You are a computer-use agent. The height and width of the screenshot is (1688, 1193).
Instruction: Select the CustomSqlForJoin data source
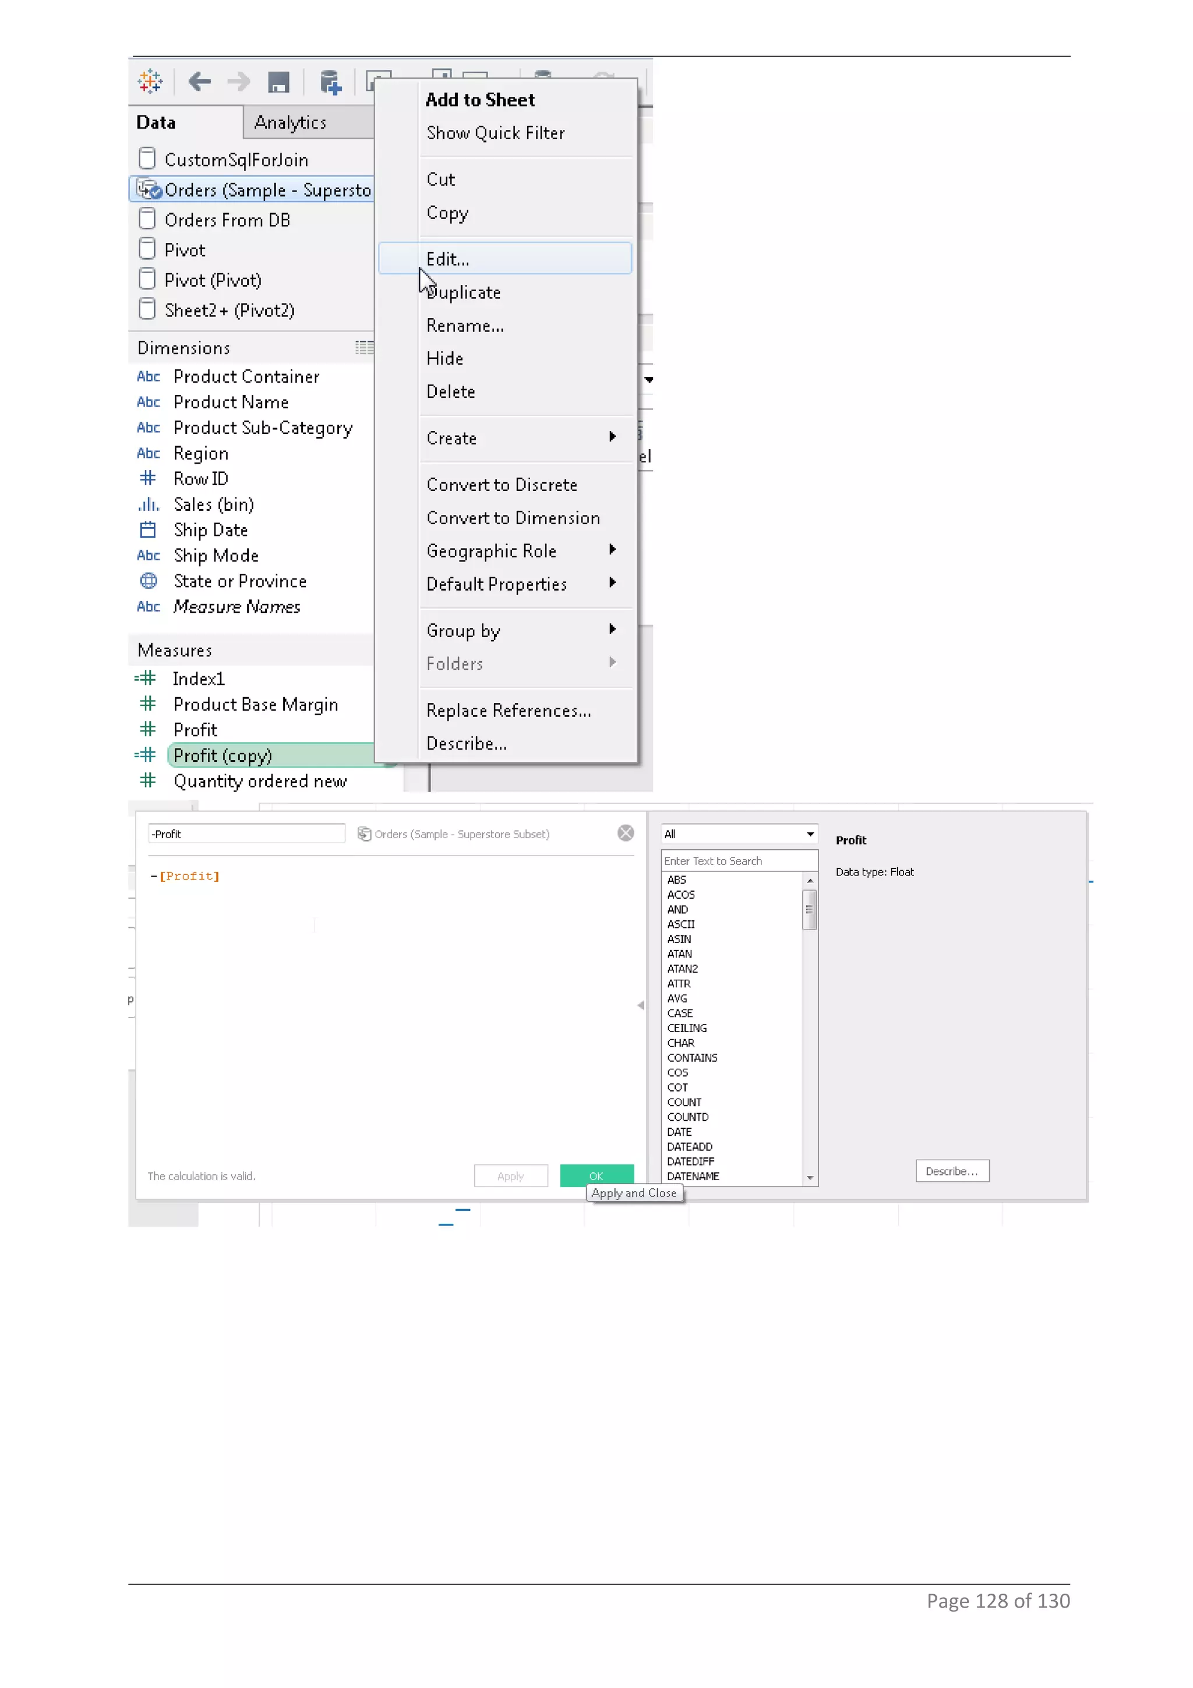235,160
